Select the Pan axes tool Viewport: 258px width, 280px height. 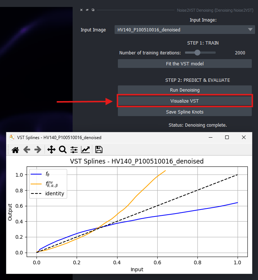click(x=51, y=150)
